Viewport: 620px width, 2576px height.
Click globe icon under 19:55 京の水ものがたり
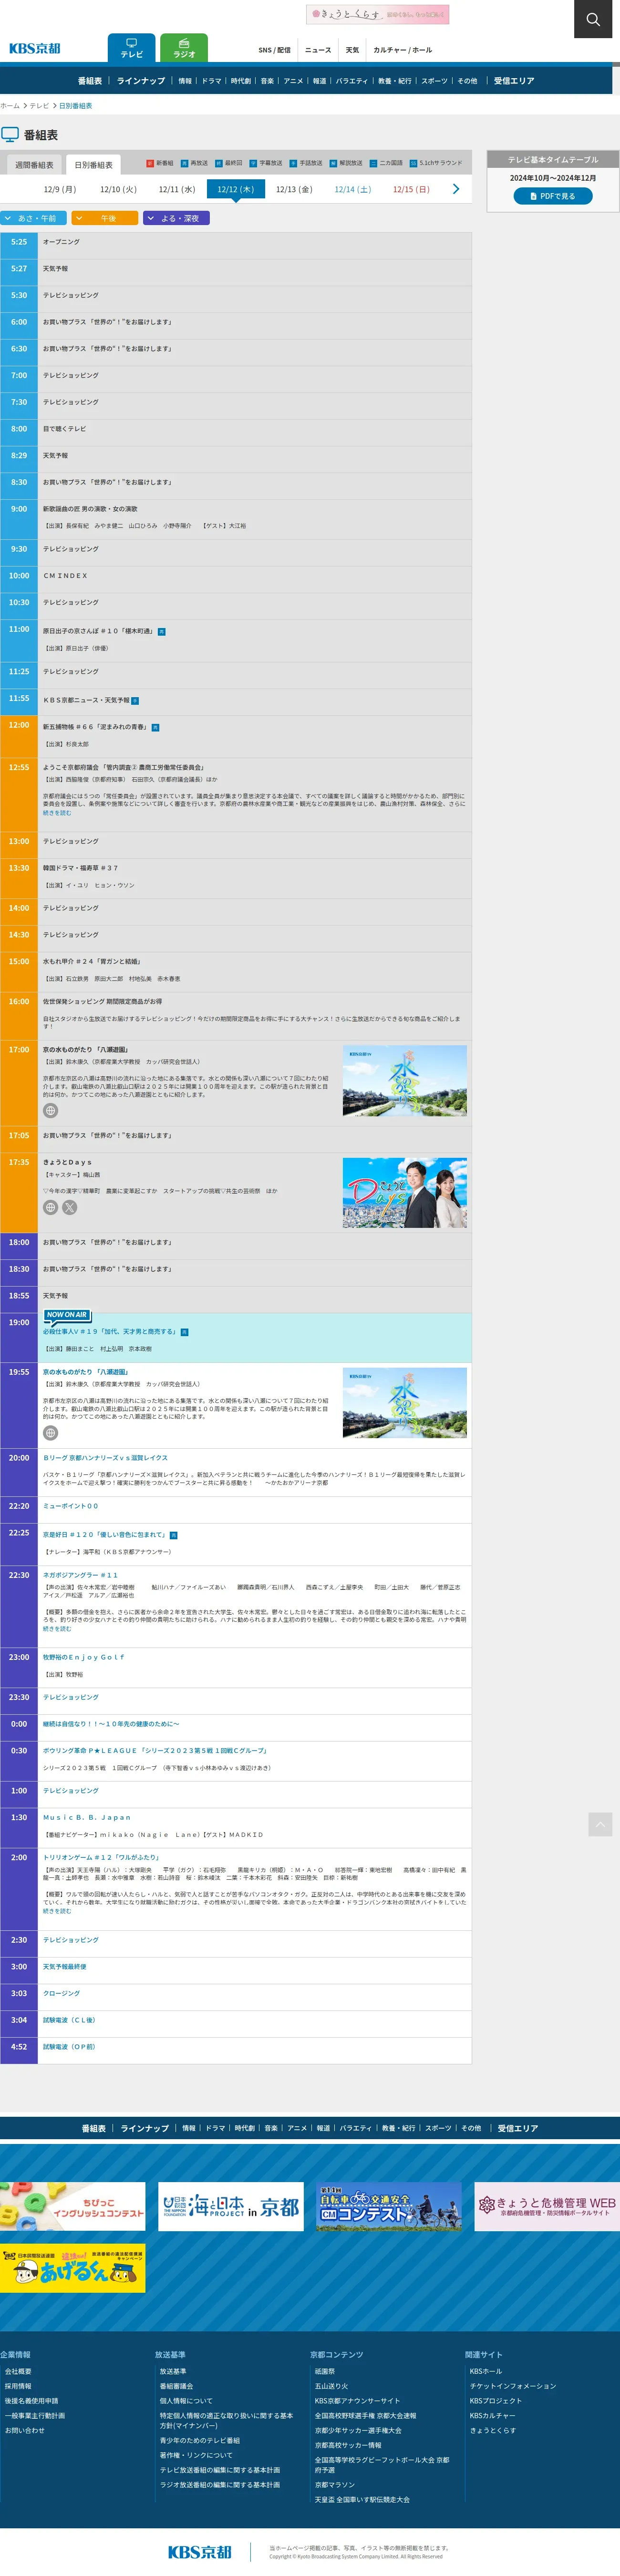click(x=50, y=1432)
